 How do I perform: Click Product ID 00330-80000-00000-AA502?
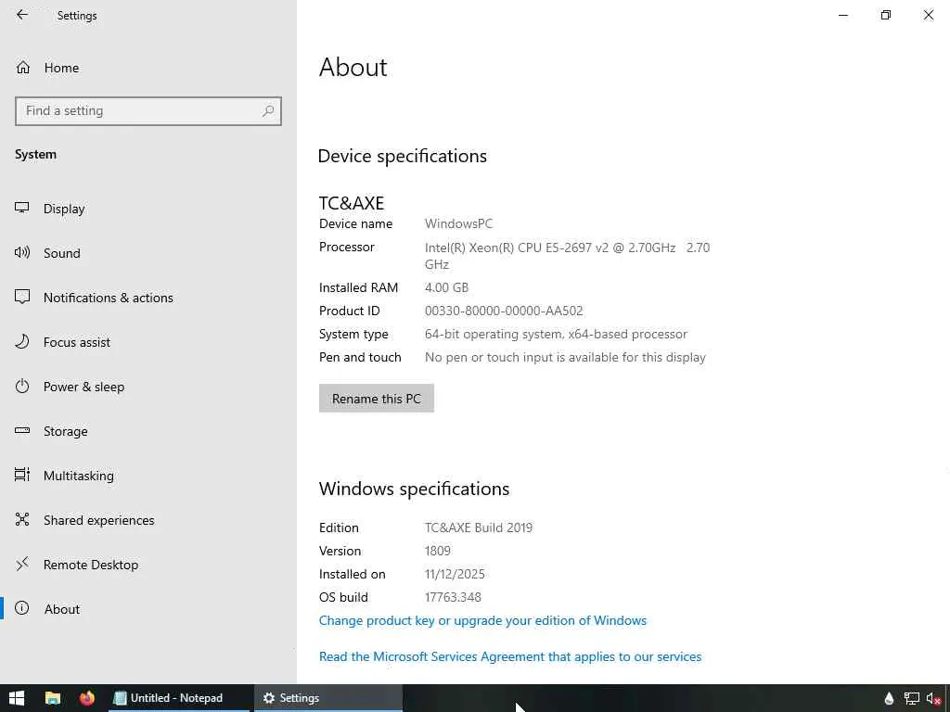tap(504, 311)
